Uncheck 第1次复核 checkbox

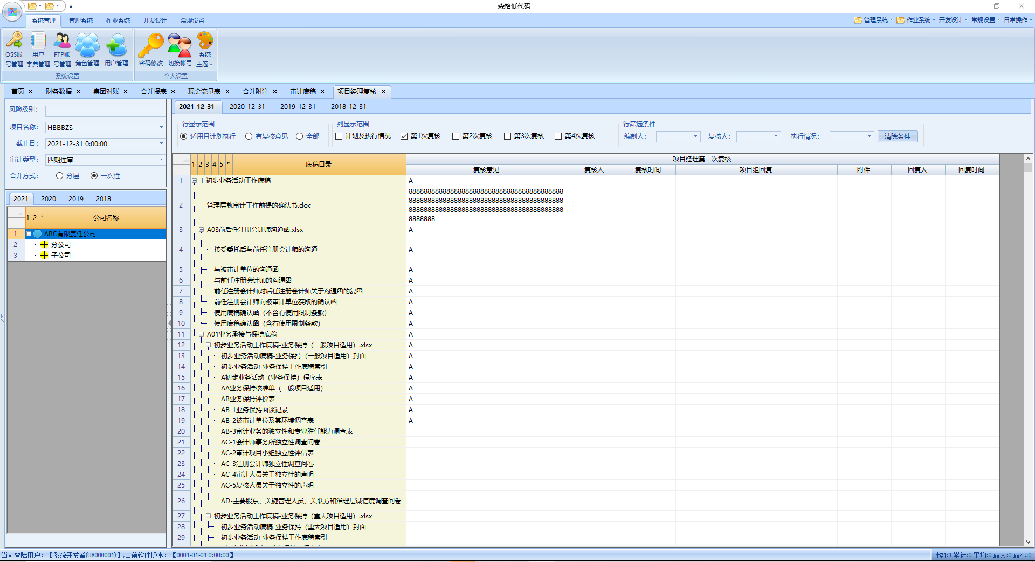click(x=404, y=136)
